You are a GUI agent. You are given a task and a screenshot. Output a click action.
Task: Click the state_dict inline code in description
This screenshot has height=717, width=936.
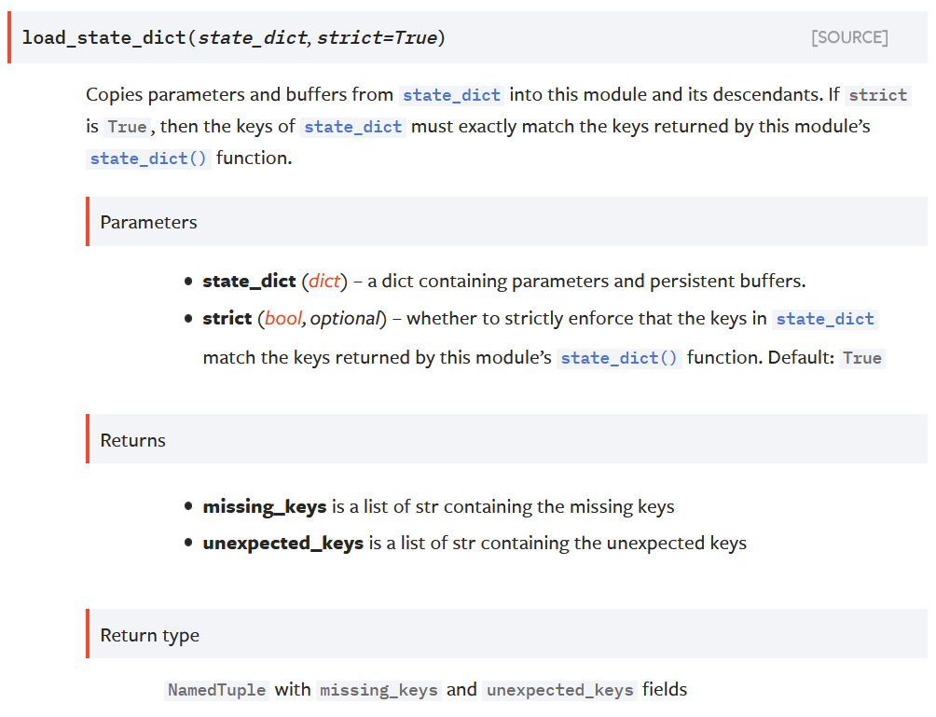pos(453,94)
